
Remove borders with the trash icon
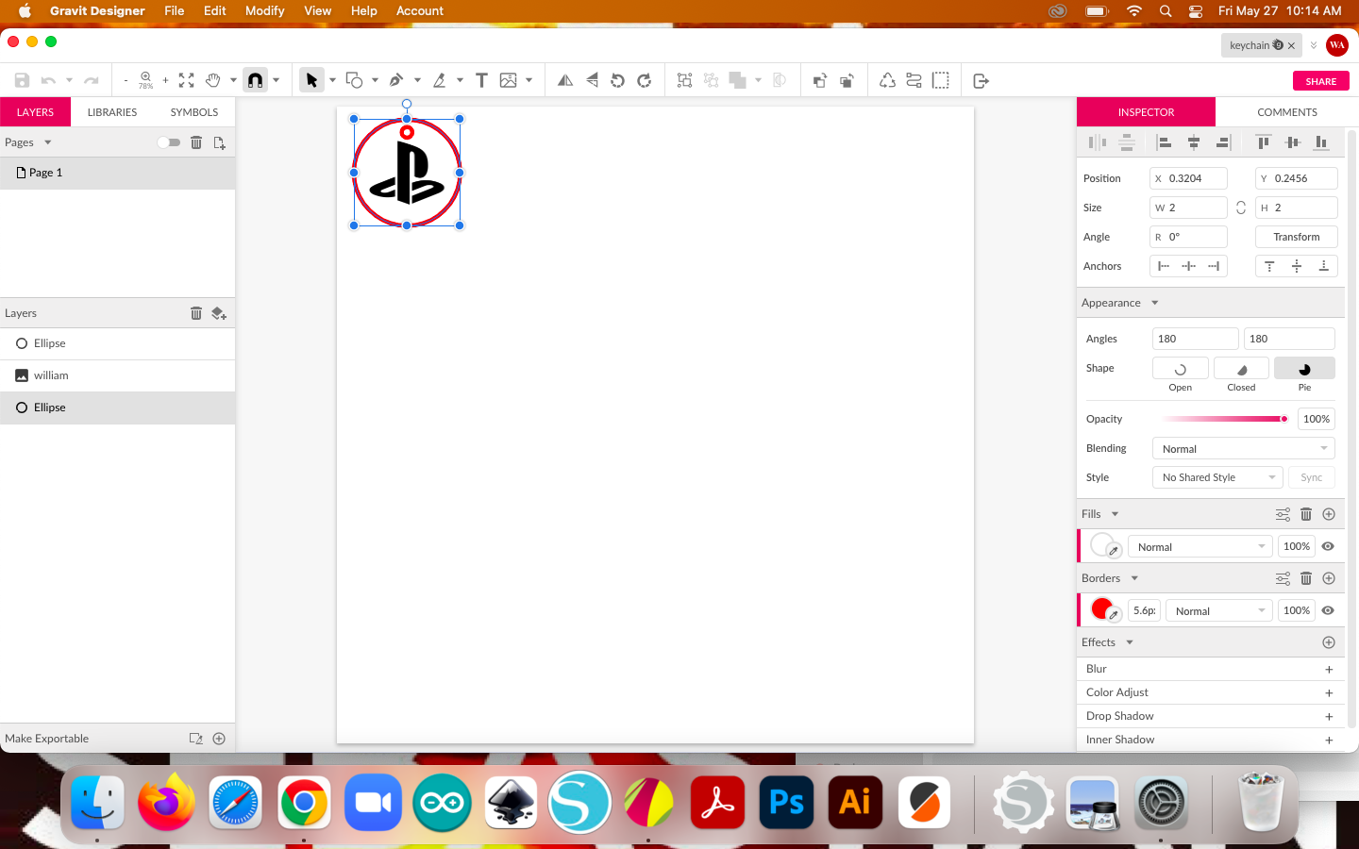[x=1306, y=578]
